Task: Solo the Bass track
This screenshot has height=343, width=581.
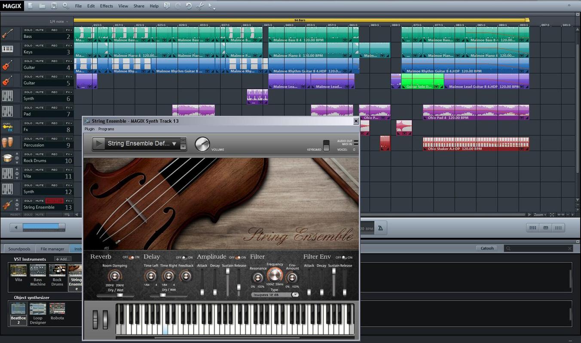Action: coord(28,30)
